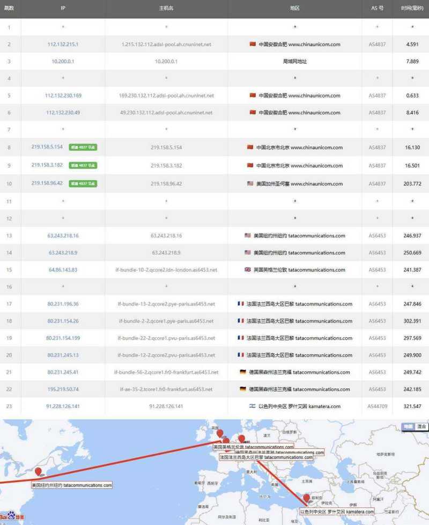Click the China flag icon in hop 2

(x=252, y=45)
